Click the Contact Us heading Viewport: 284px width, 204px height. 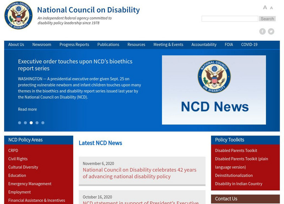(x=226, y=199)
